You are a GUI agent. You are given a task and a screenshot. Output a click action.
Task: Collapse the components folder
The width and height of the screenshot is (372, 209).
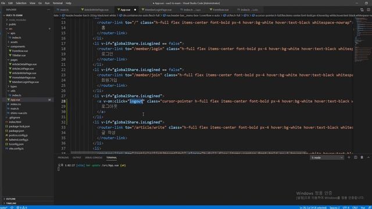click(17, 46)
